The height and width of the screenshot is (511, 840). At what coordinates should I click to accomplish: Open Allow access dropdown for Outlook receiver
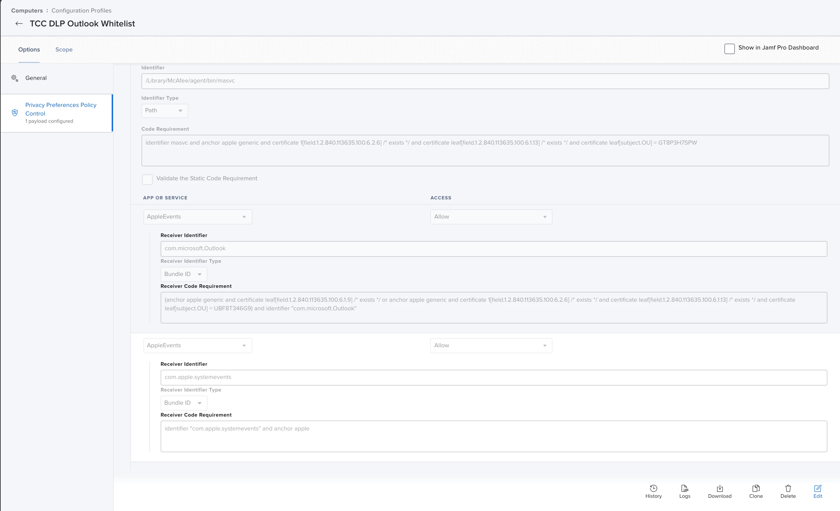[491, 217]
